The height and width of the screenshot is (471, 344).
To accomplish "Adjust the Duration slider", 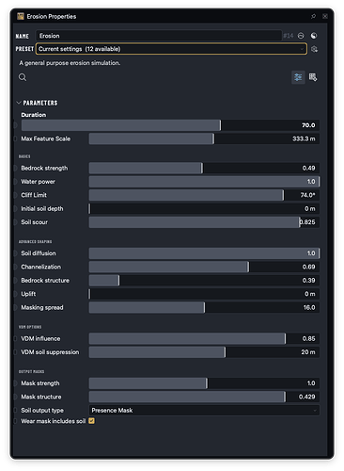I will (170, 125).
